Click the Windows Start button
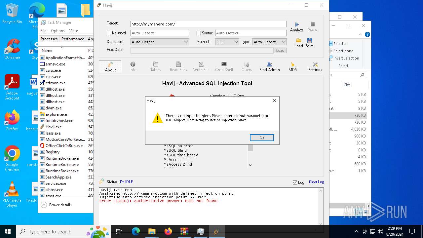 tap(8, 231)
